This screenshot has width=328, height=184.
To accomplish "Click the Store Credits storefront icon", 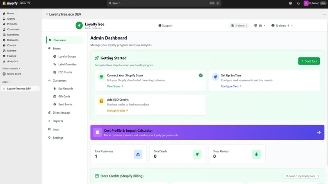I will [97, 176].
